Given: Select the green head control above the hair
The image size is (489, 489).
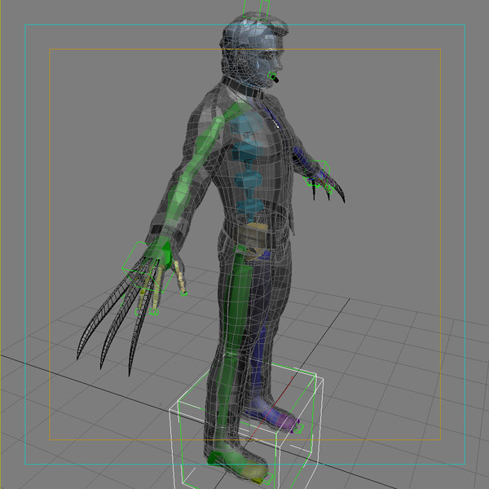Looking at the screenshot, I should click(x=257, y=9).
